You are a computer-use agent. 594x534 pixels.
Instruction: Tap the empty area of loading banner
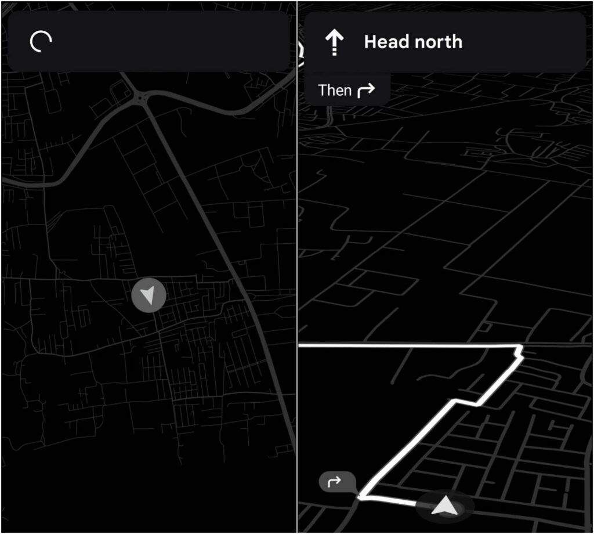171,41
